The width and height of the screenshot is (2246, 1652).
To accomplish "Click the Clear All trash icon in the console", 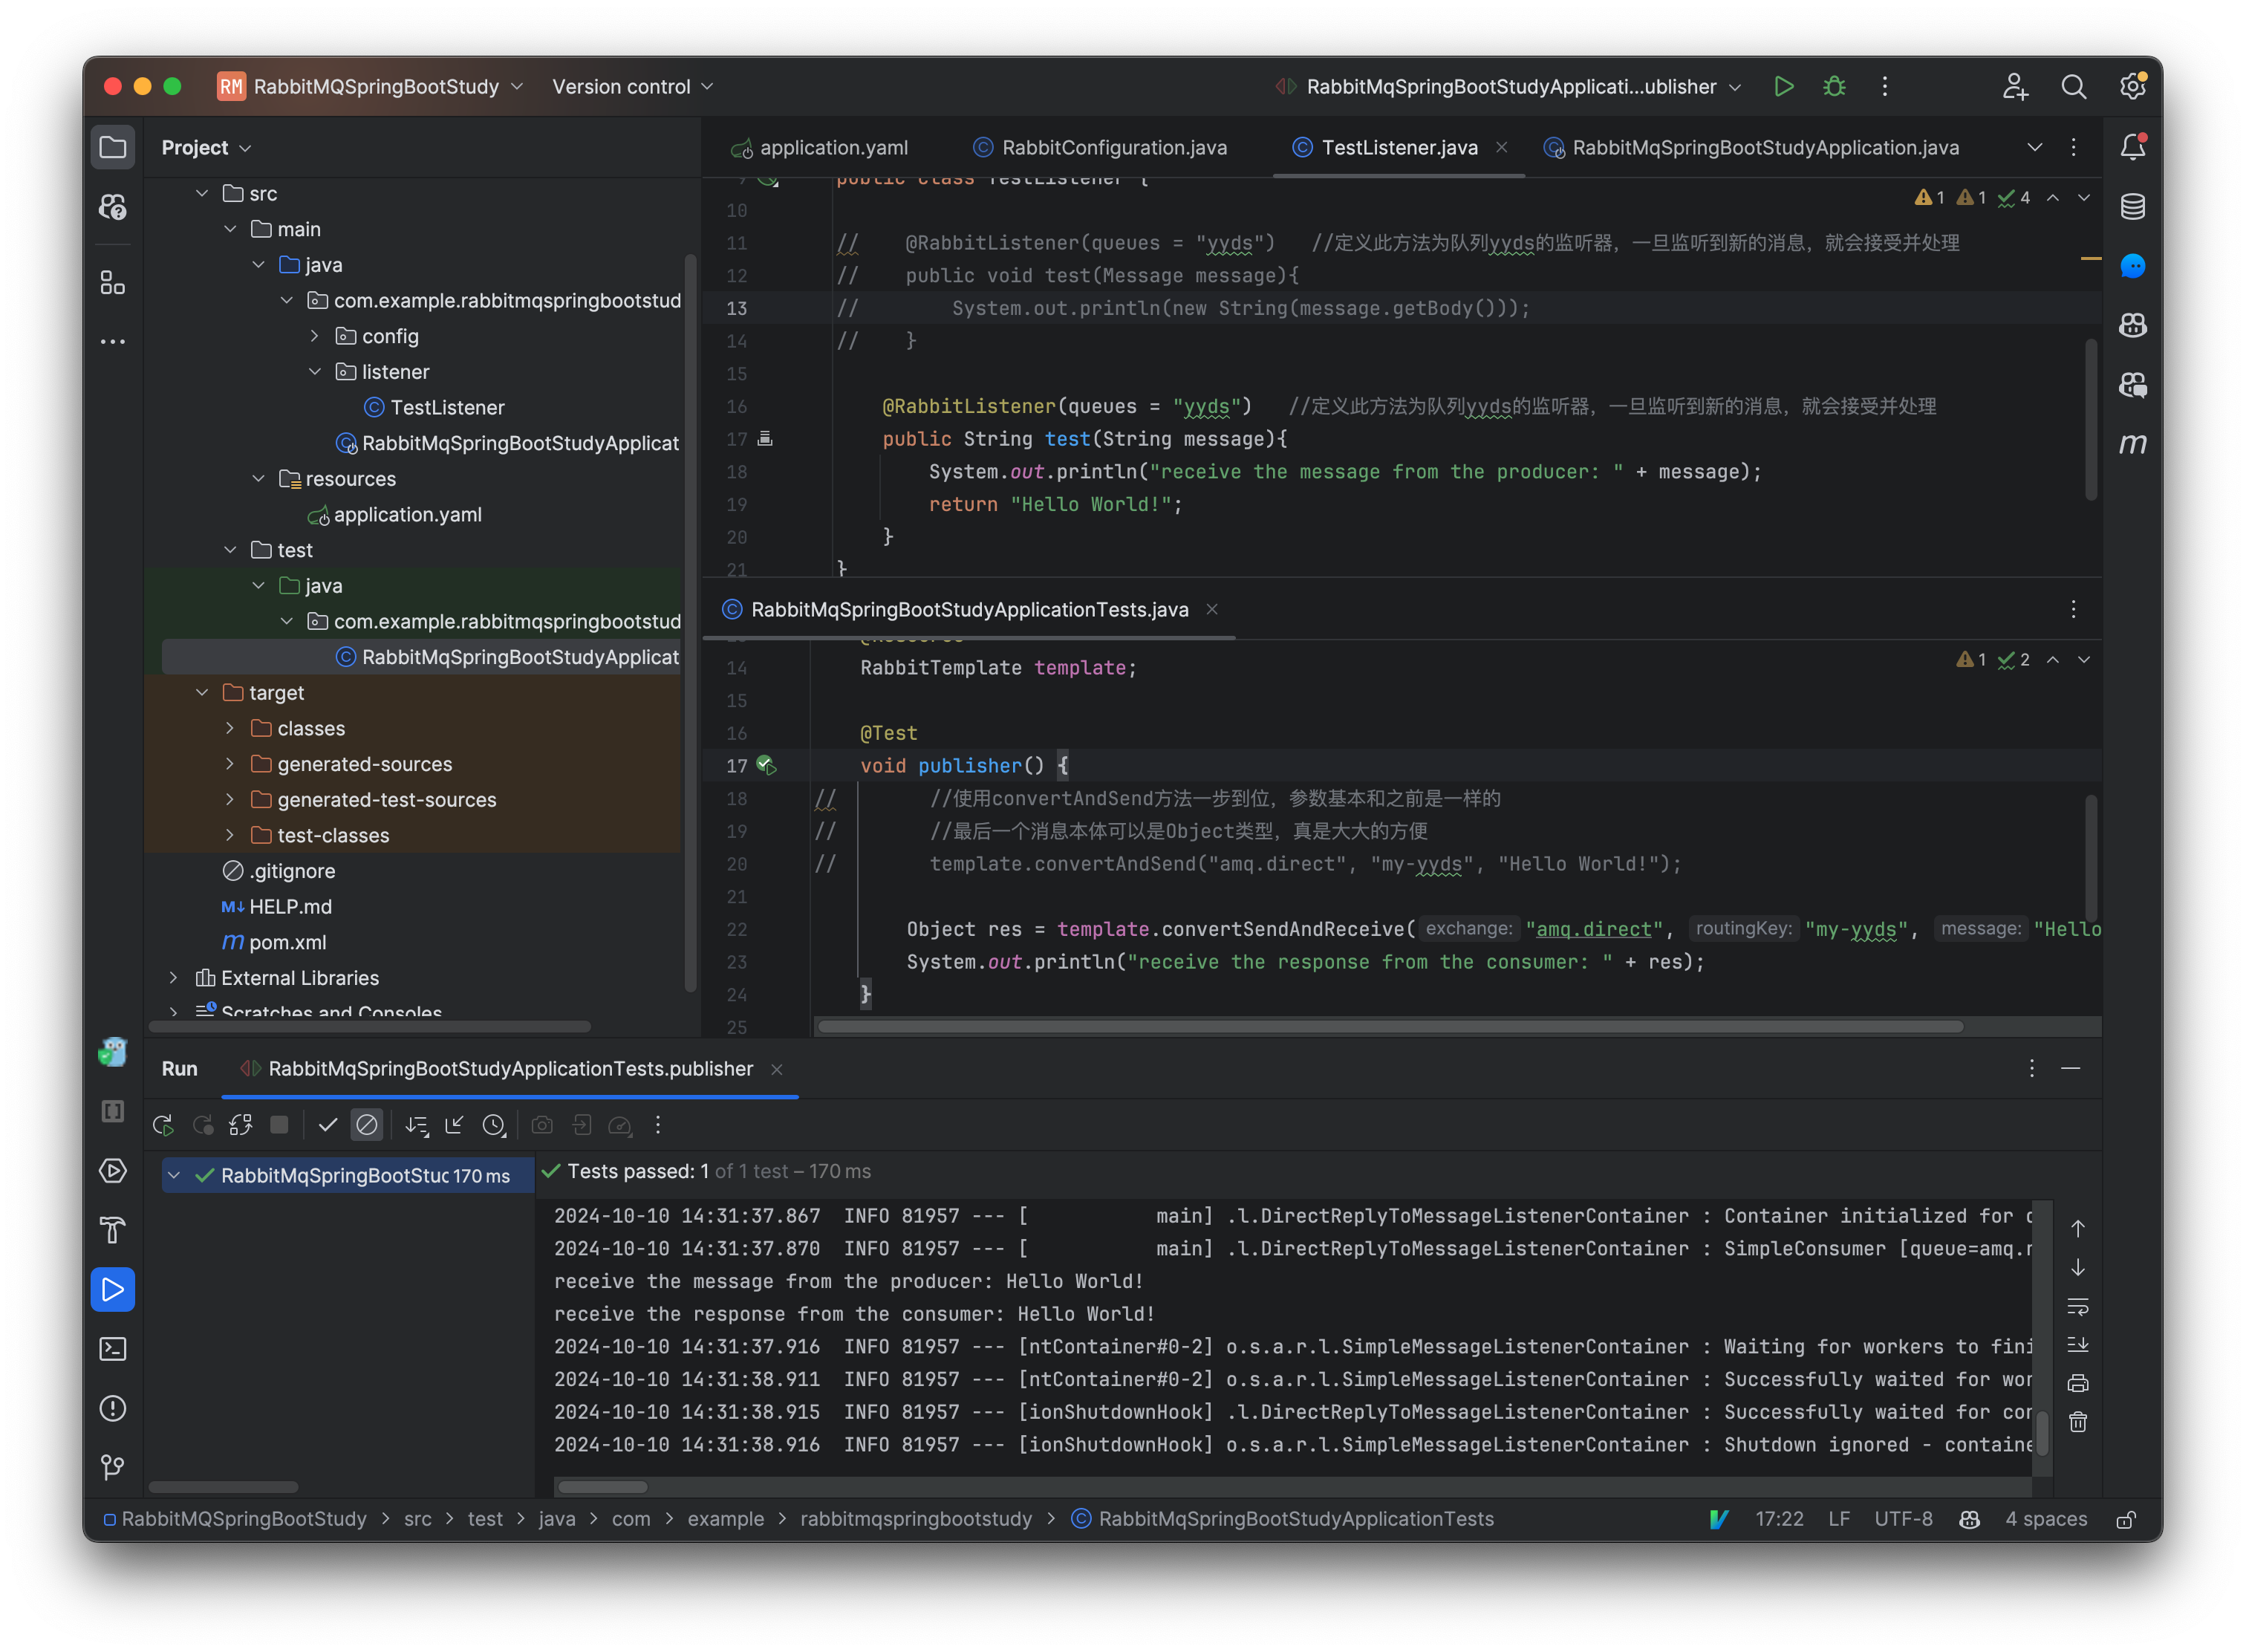I will click(2078, 1422).
